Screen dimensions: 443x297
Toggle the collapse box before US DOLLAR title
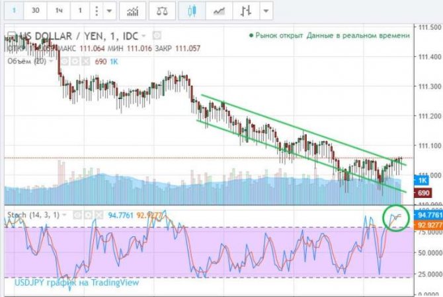point(9,35)
